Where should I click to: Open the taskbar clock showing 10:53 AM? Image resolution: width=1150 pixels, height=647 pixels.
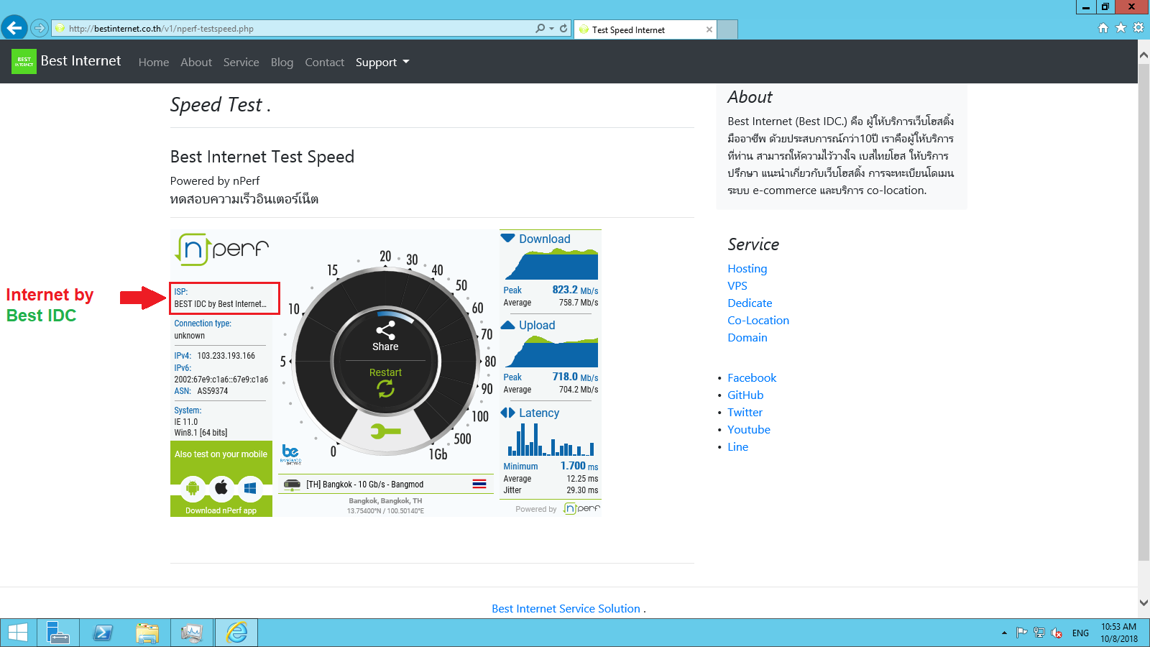1119,633
